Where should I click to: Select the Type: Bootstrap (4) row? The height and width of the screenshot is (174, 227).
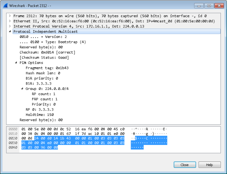53,42
